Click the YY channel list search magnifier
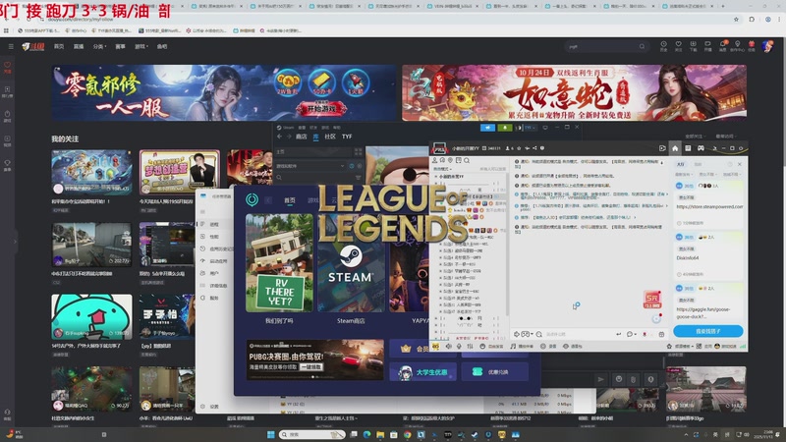The height and width of the screenshot is (442, 786). coord(466,160)
